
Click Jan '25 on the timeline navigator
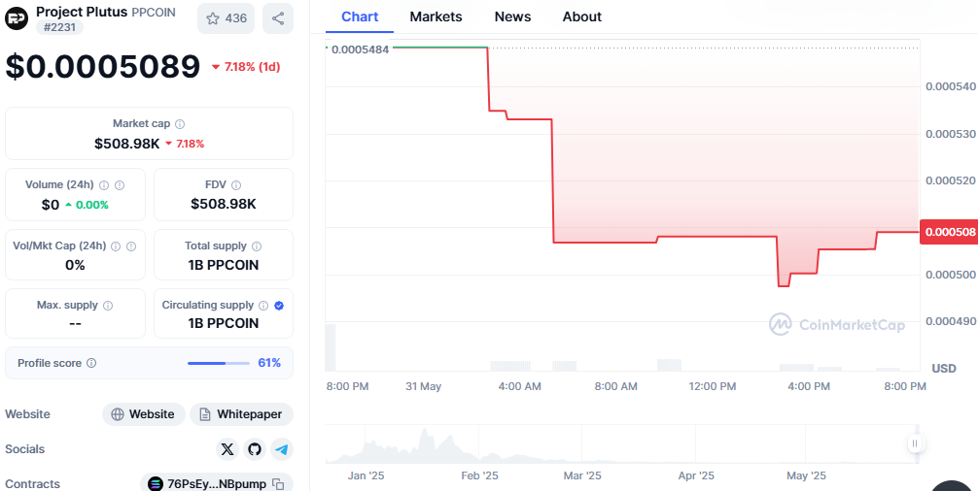(x=367, y=476)
